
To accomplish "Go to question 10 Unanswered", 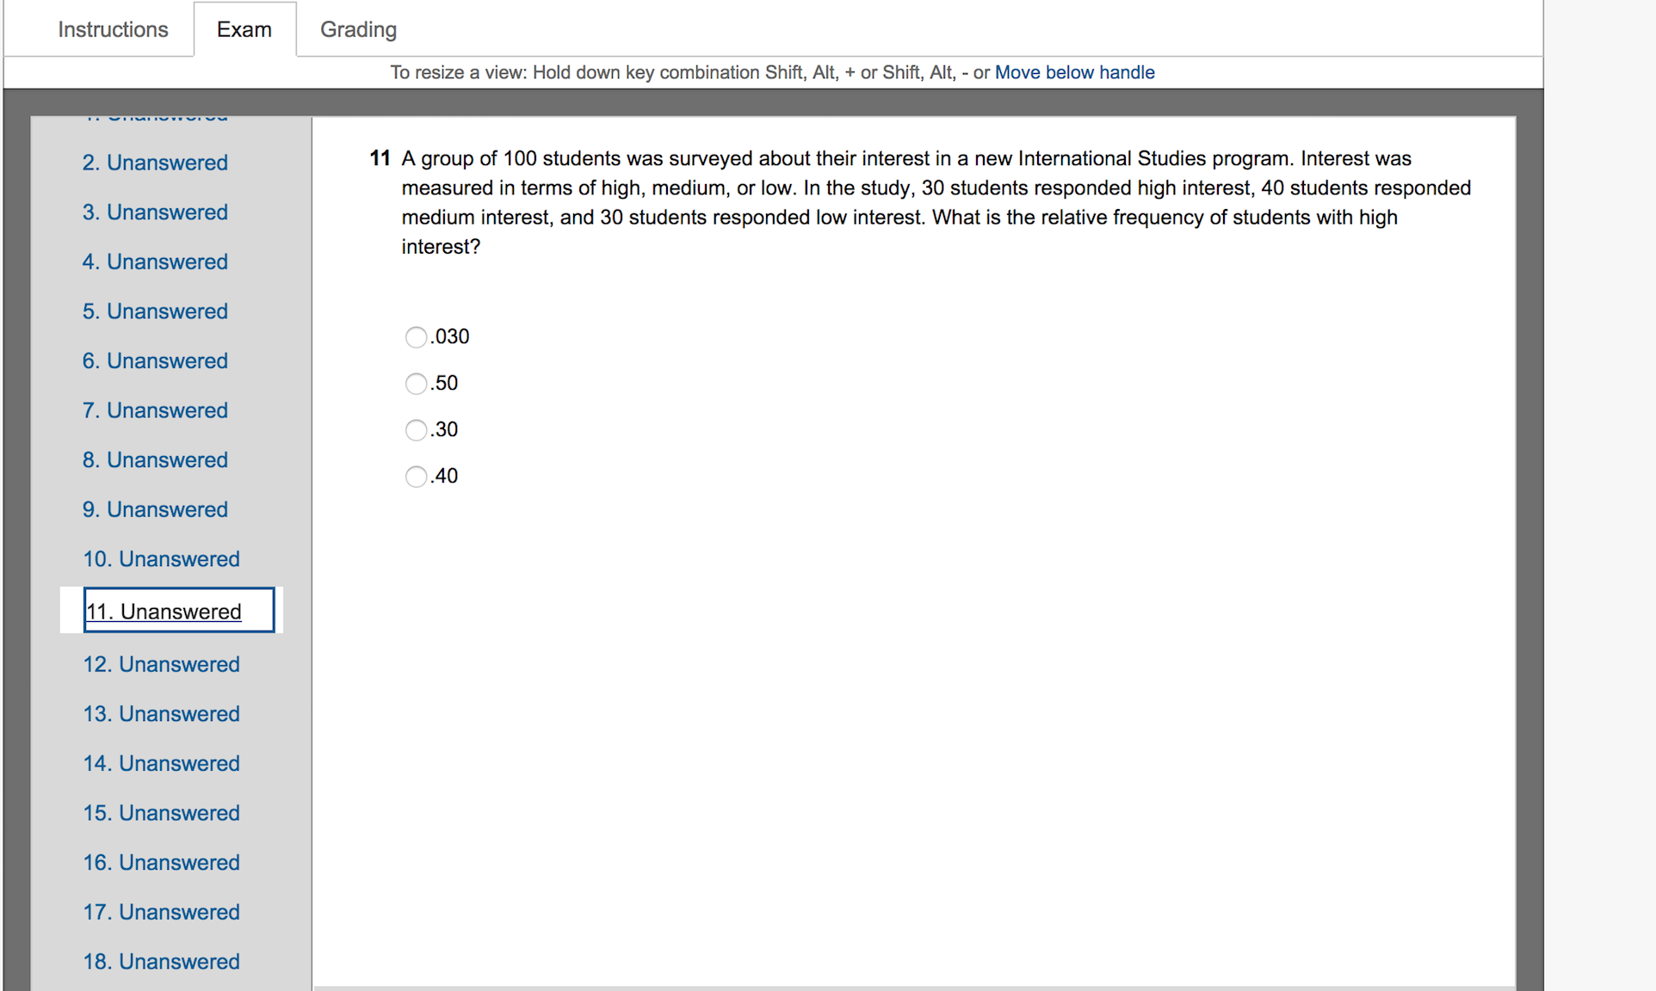I will [161, 559].
